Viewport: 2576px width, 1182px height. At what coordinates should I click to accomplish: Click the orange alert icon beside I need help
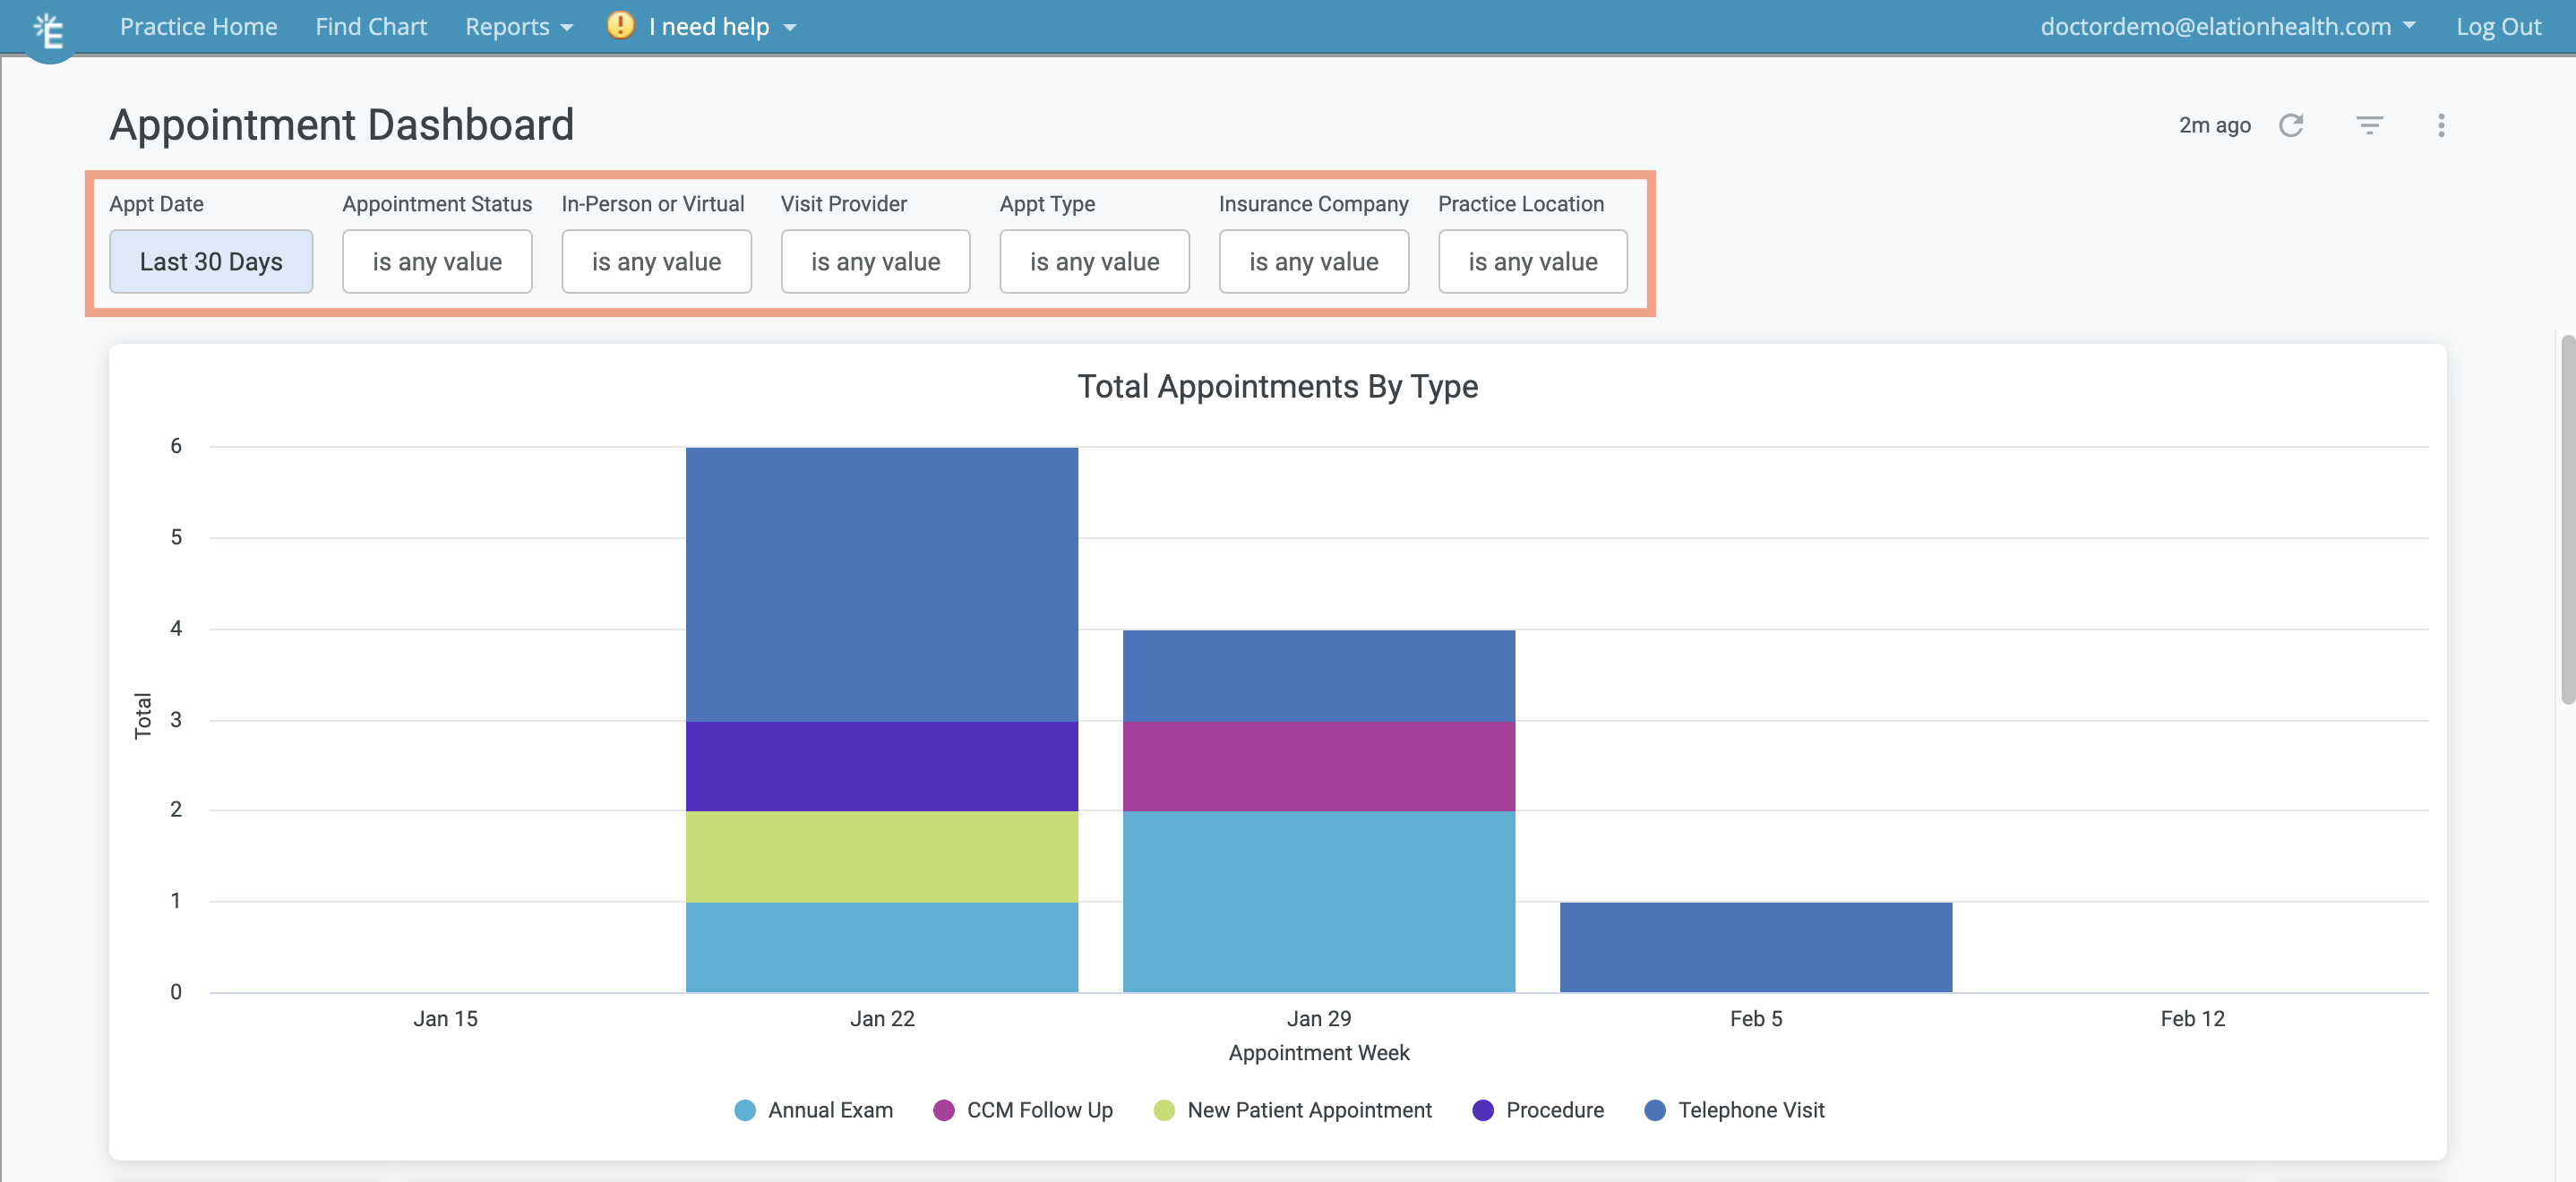(x=620, y=26)
